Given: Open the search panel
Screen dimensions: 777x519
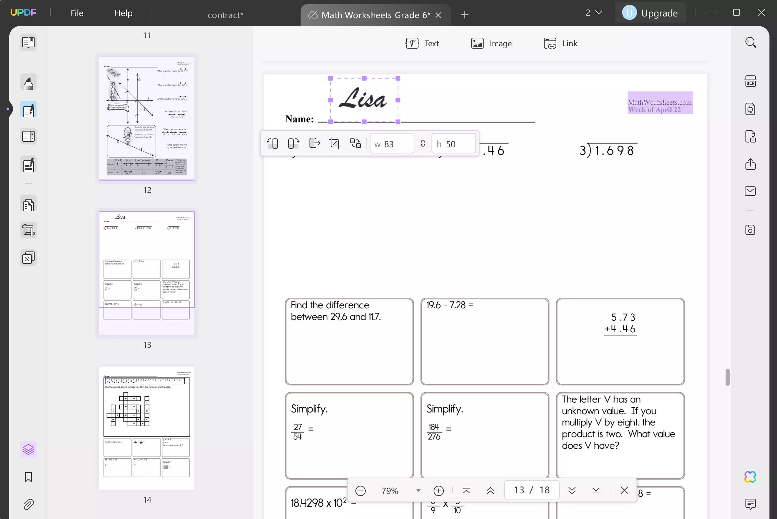Looking at the screenshot, I should point(751,42).
